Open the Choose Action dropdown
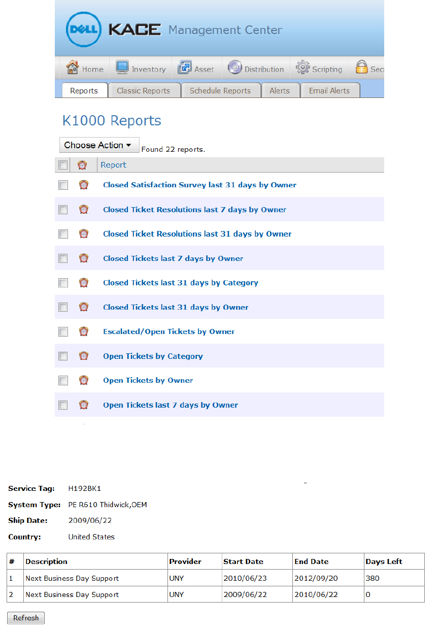Image resolution: width=439 pixels, height=630 pixels. point(99,145)
